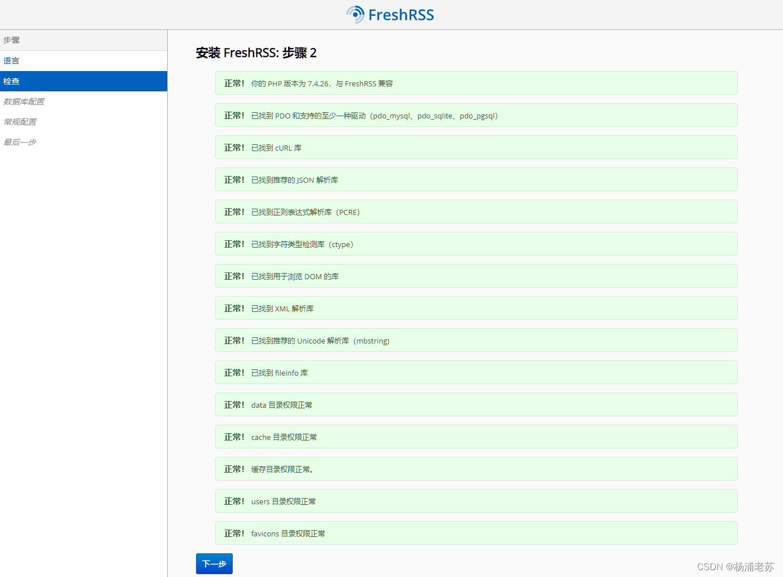Select the data 目录权限 status box

pyautogui.click(x=476, y=404)
